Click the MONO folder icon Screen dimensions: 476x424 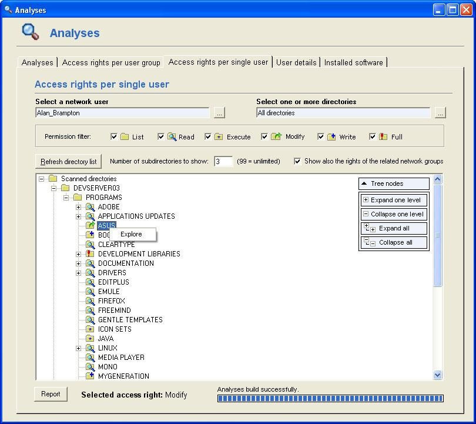pyautogui.click(x=90, y=367)
